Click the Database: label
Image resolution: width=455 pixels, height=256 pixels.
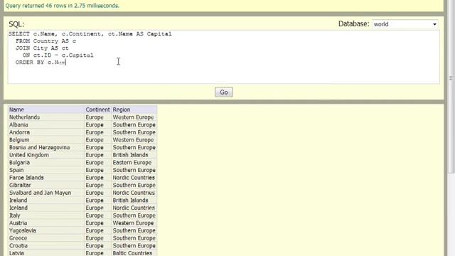(354, 23)
